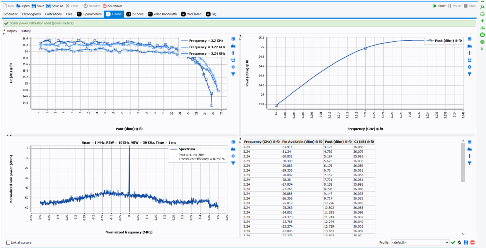Delete profile with the red minus icon
This screenshot has width=486, height=249.
pos(473,243)
